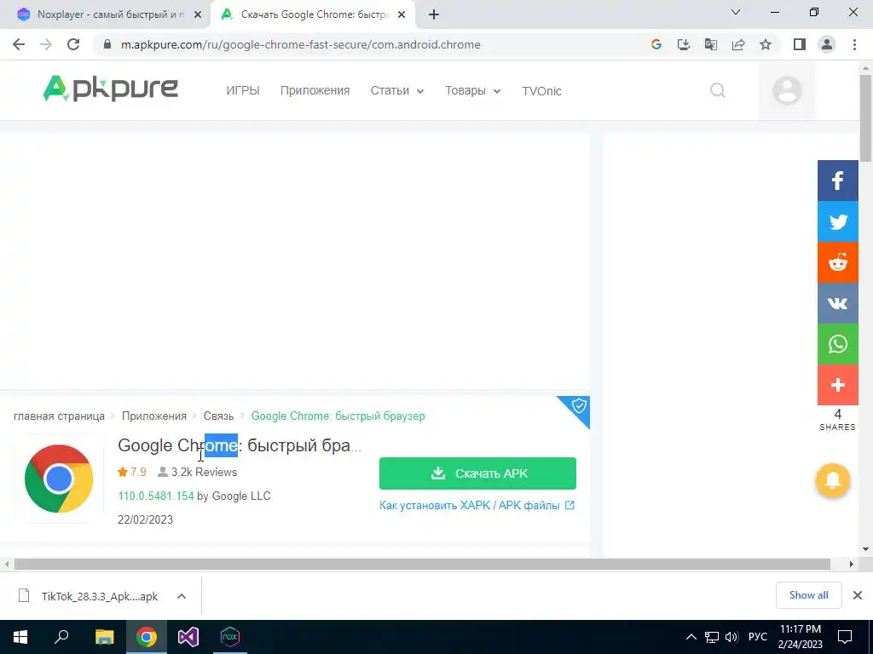This screenshot has height=654, width=873.
Task: Open volume control in system tray
Action: [731, 637]
